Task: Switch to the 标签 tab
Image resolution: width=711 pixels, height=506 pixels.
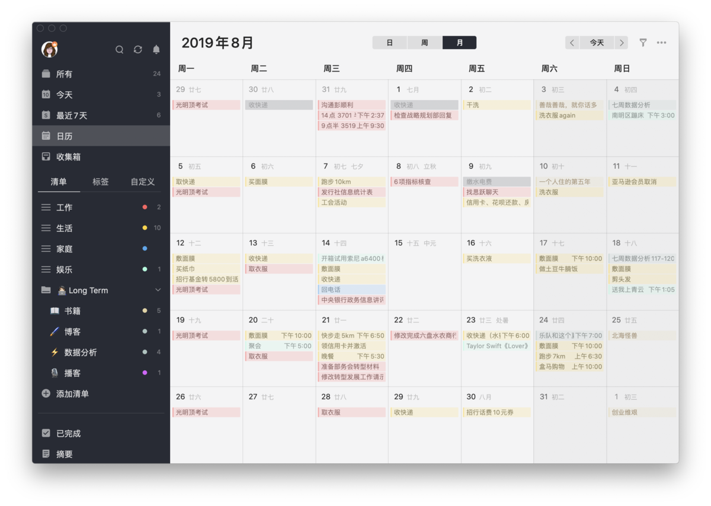Action: (101, 182)
